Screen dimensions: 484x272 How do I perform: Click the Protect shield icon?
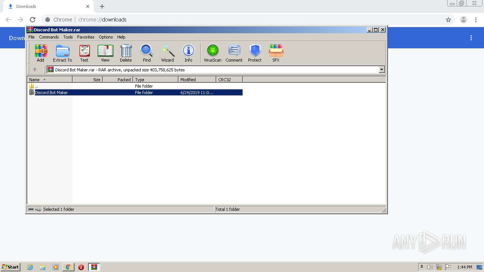point(255,53)
